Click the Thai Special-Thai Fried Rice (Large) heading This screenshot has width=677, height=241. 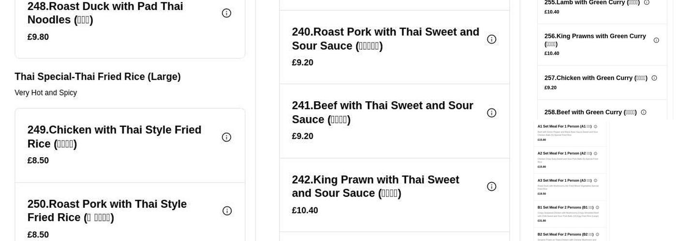[98, 77]
